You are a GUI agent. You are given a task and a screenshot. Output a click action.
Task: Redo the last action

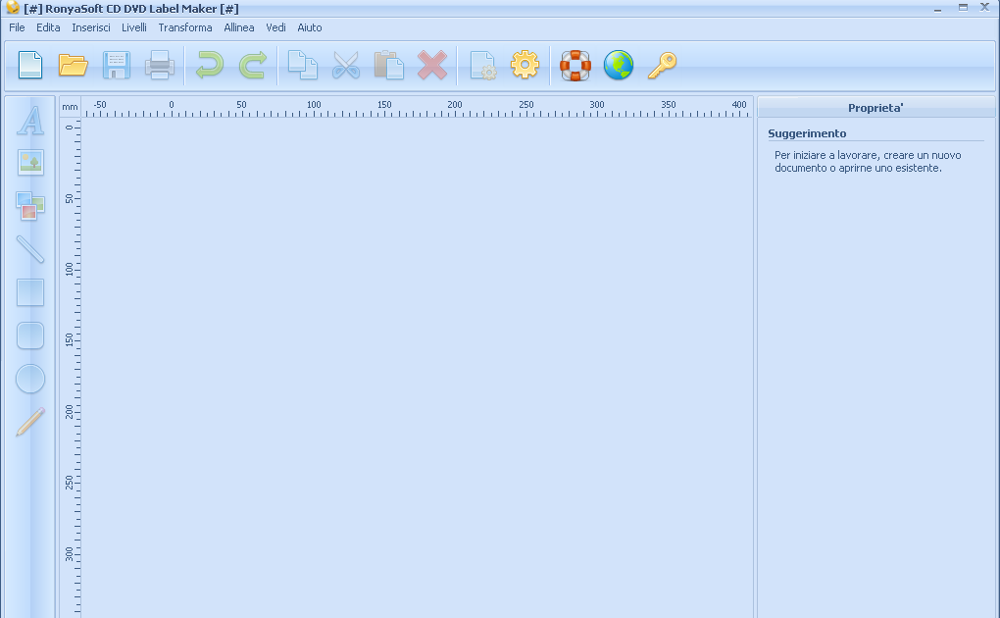253,65
